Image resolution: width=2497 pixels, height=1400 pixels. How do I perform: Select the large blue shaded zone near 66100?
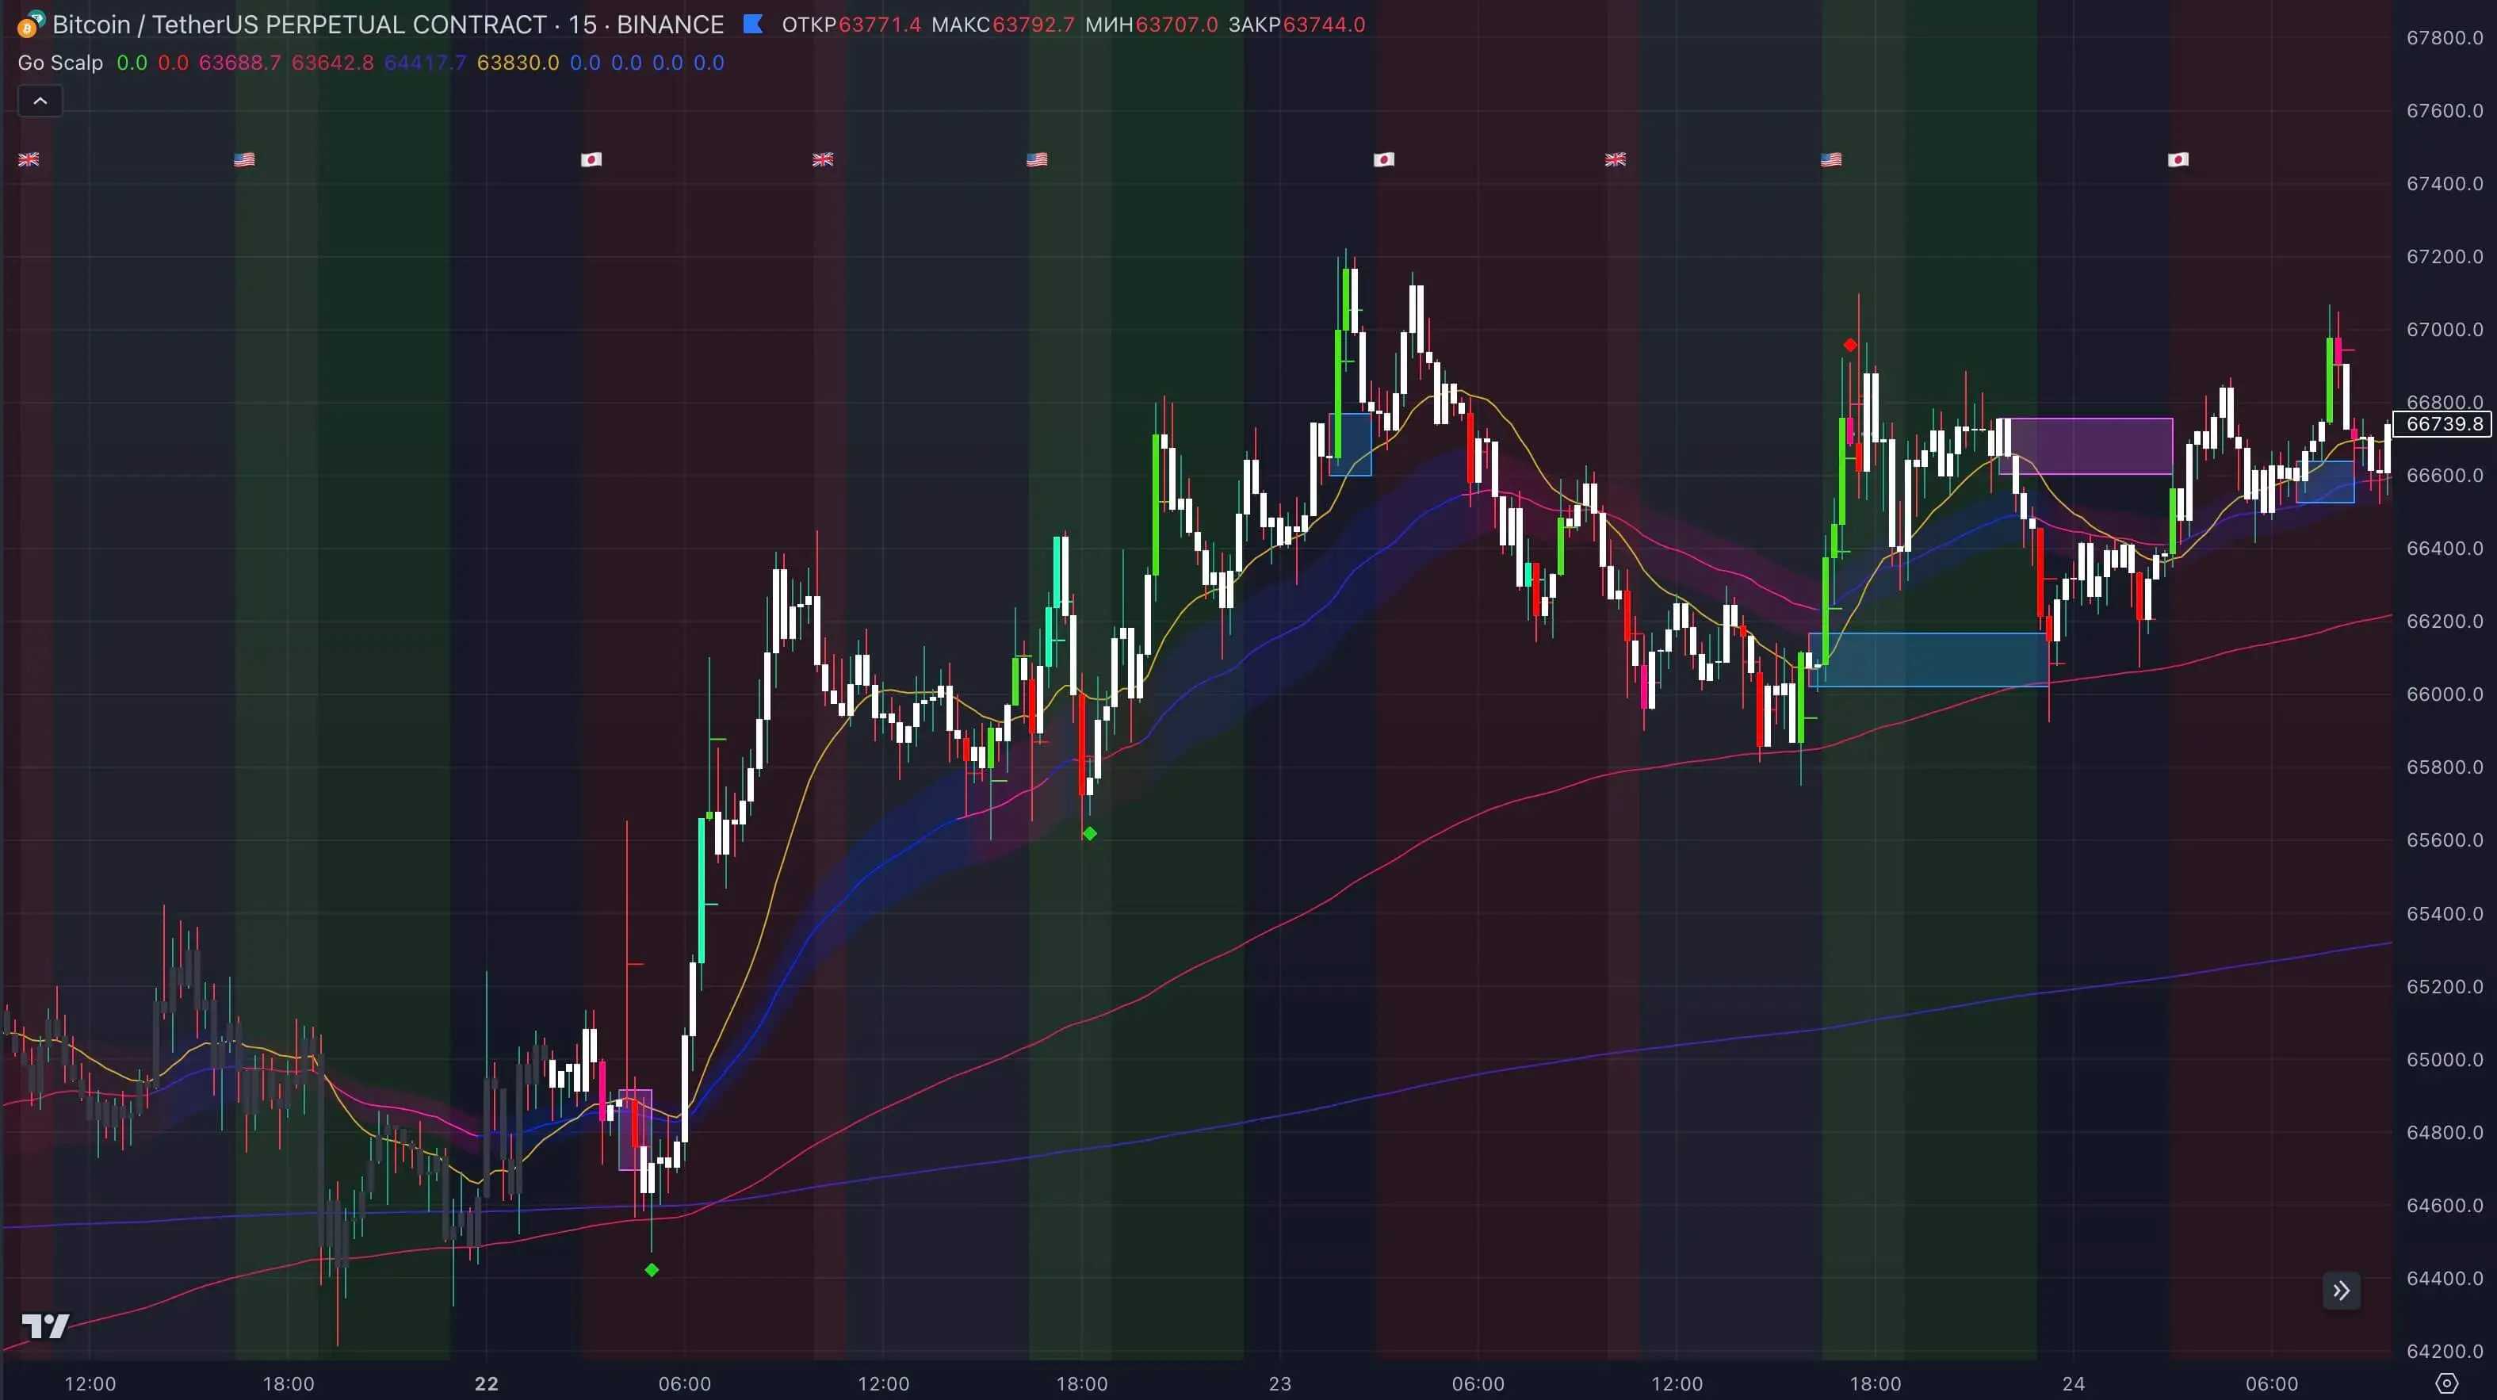(x=1928, y=660)
